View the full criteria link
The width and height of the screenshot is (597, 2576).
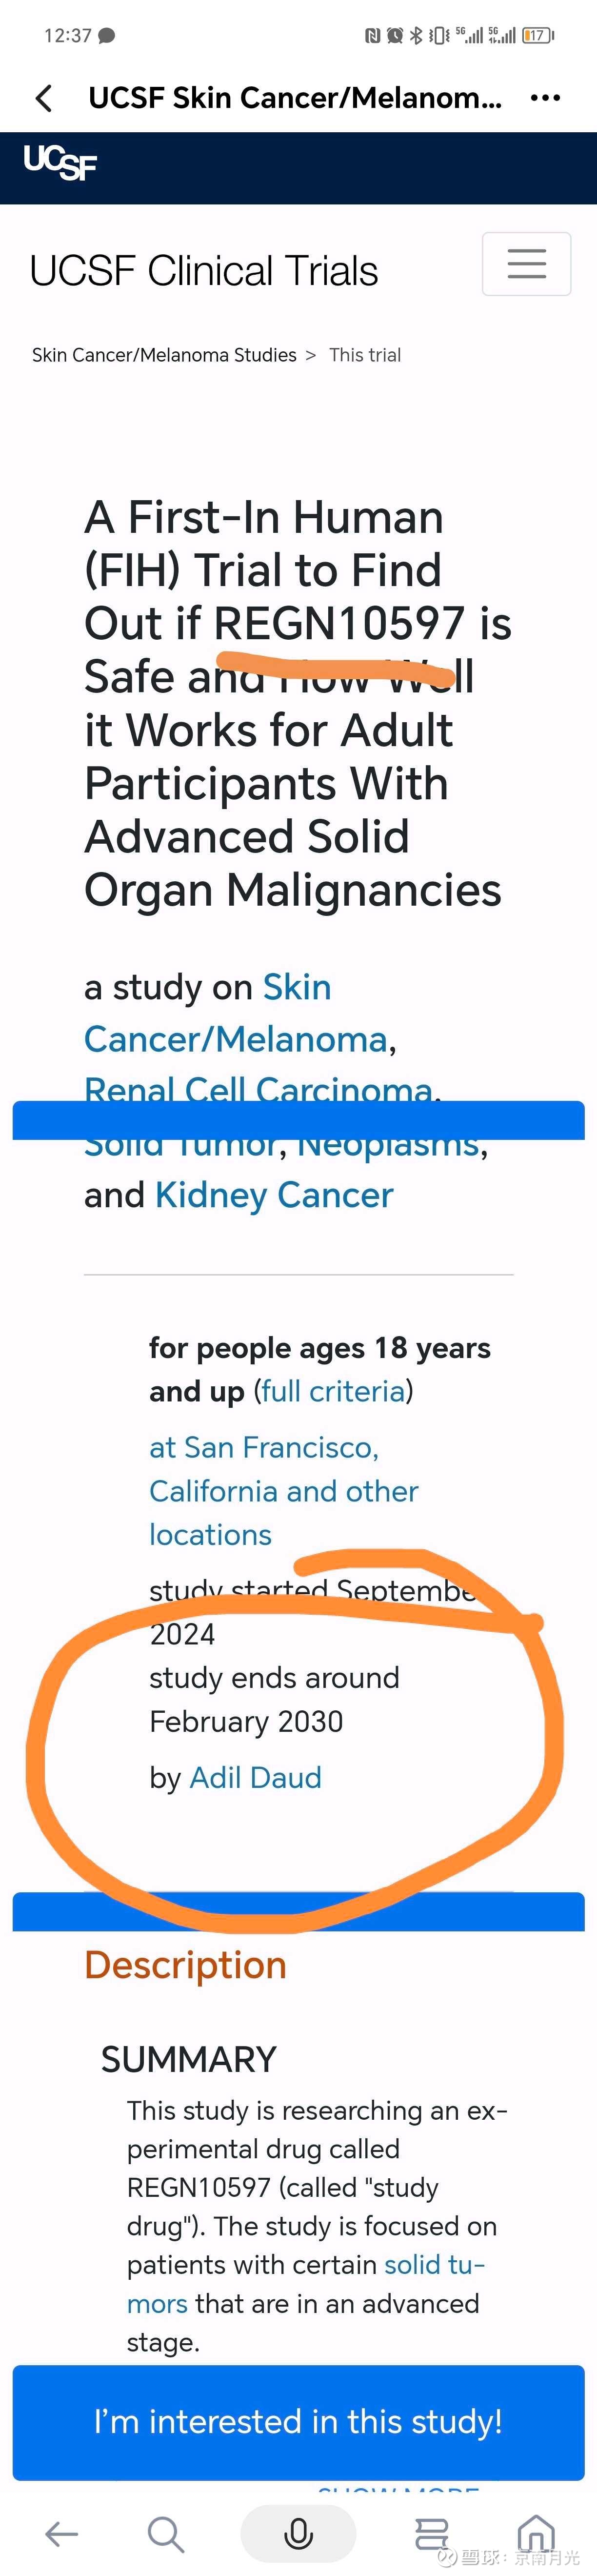coord(333,1391)
